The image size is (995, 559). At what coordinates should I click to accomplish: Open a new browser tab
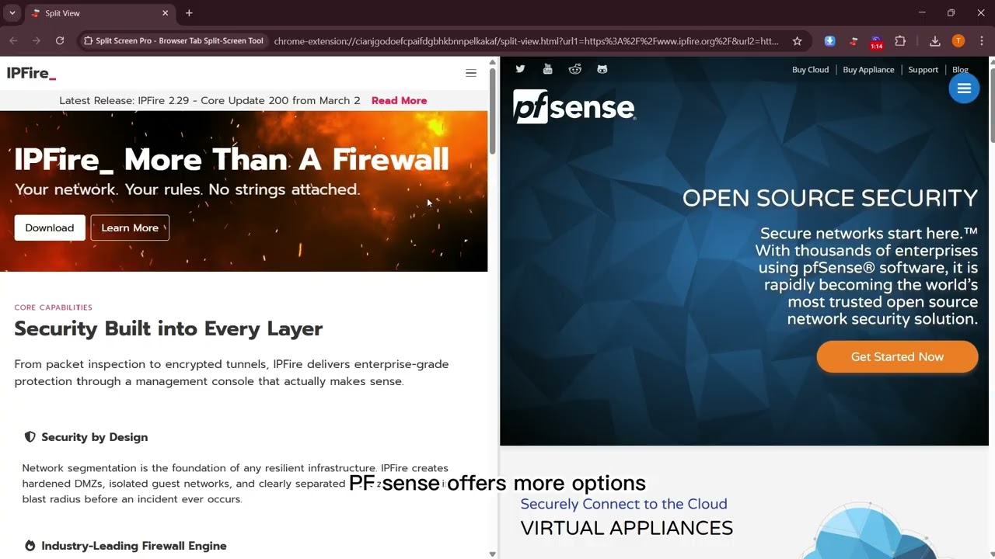(x=189, y=13)
